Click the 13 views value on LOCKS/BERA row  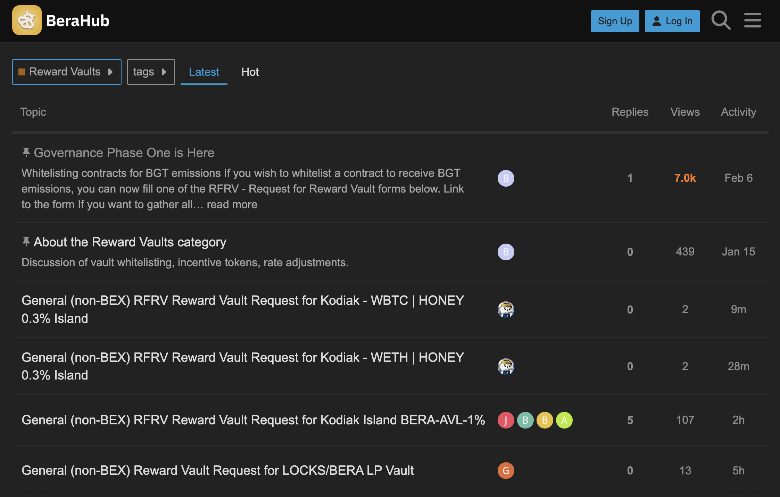click(x=685, y=471)
